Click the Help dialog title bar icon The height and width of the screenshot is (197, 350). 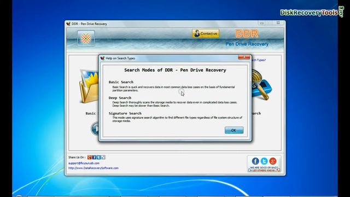coord(102,58)
